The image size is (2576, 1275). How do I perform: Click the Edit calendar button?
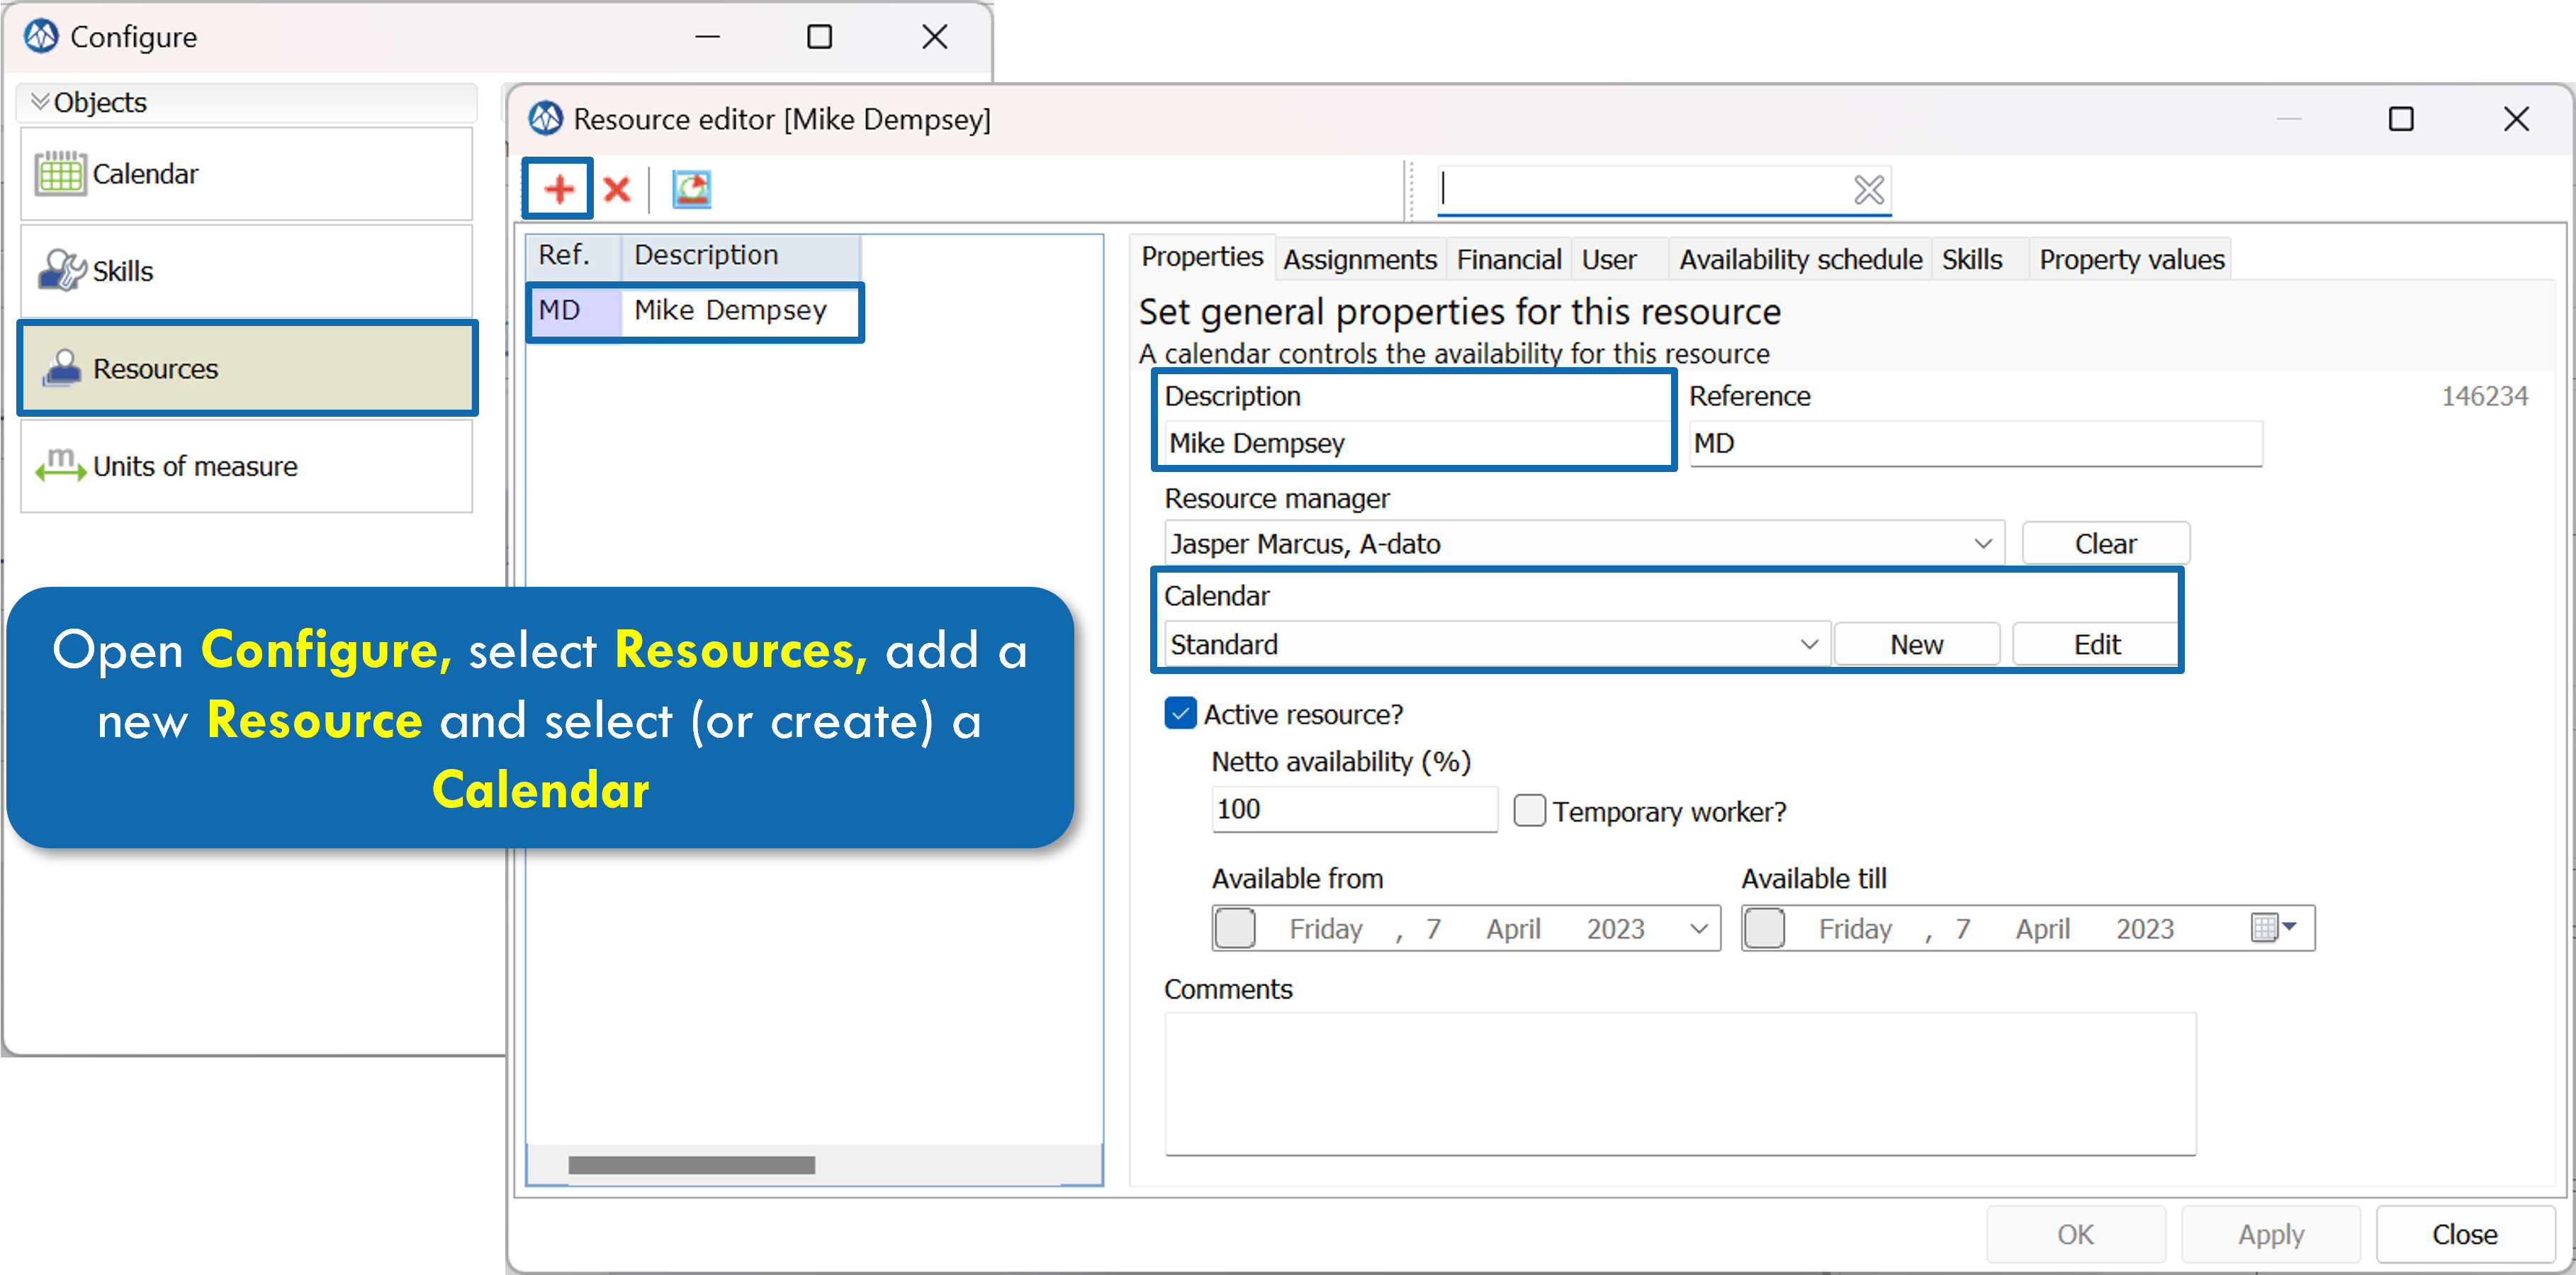pos(2096,644)
